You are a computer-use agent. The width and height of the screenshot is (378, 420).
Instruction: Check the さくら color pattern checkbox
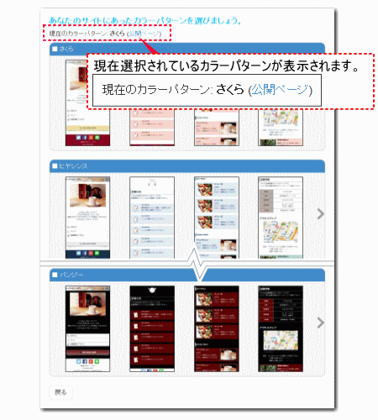click(x=55, y=49)
